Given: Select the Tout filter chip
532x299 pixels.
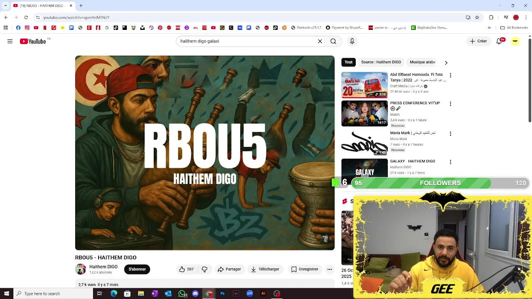Looking at the screenshot, I should [x=348, y=62].
